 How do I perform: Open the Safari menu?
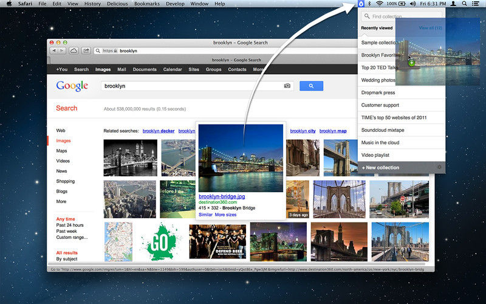[25, 4]
